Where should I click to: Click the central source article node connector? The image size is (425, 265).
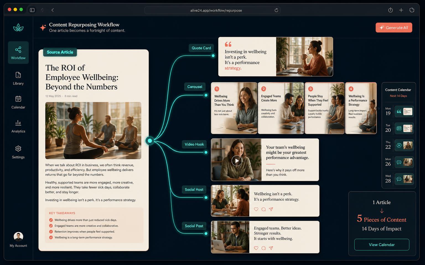[x=150, y=141]
